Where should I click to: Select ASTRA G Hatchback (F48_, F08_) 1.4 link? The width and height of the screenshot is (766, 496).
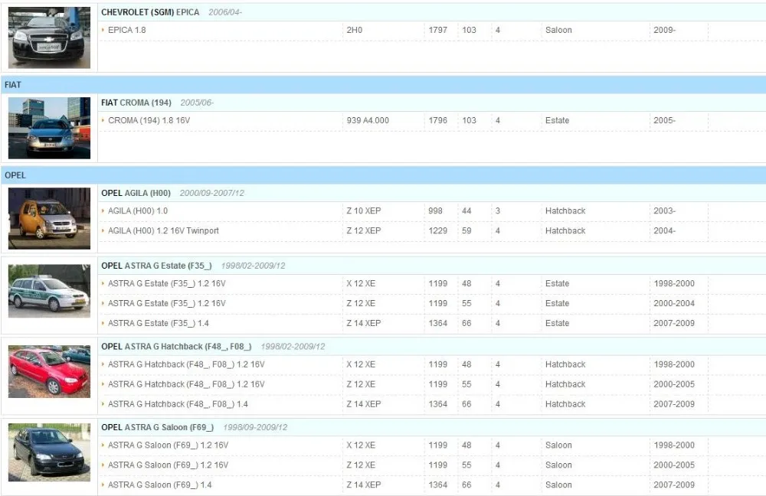click(178, 404)
